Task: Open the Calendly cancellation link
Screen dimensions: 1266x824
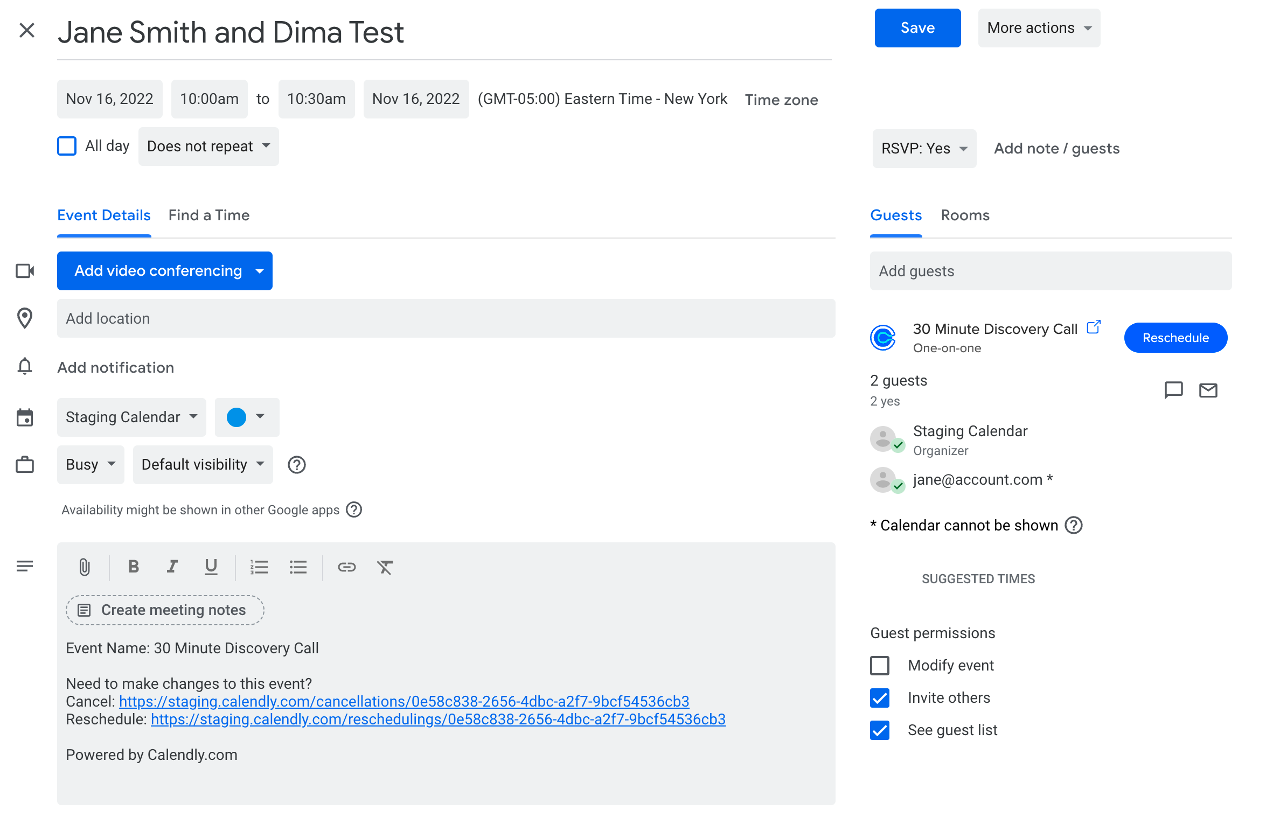Action: [404, 701]
